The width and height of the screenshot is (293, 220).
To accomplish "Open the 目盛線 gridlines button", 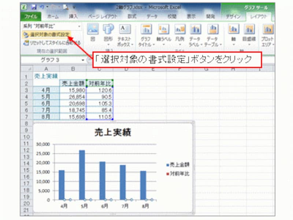I will pyautogui.click(x=249, y=35).
